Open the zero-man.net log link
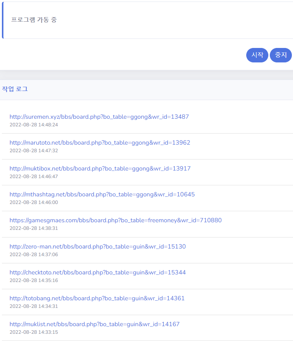 [98, 247]
